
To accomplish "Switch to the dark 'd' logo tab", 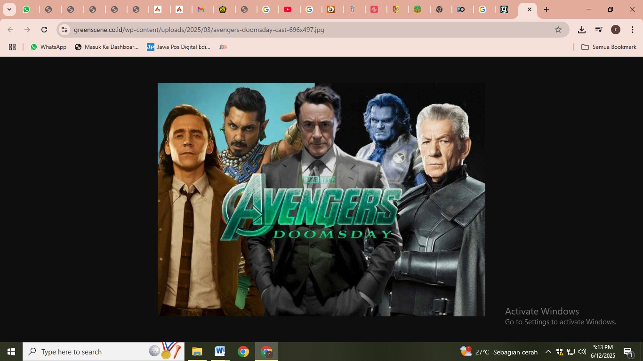I will (504, 9).
